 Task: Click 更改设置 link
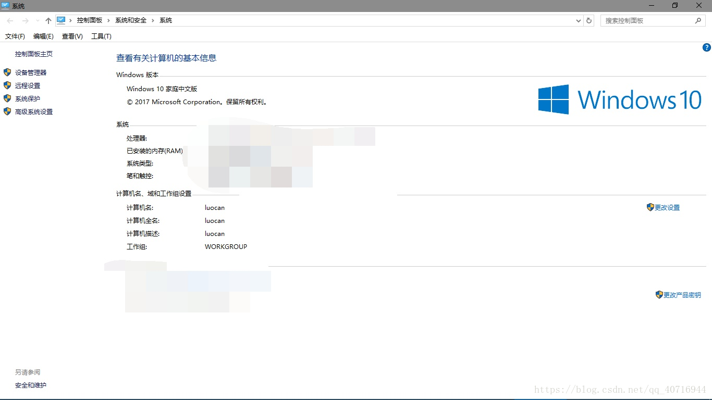(x=667, y=208)
